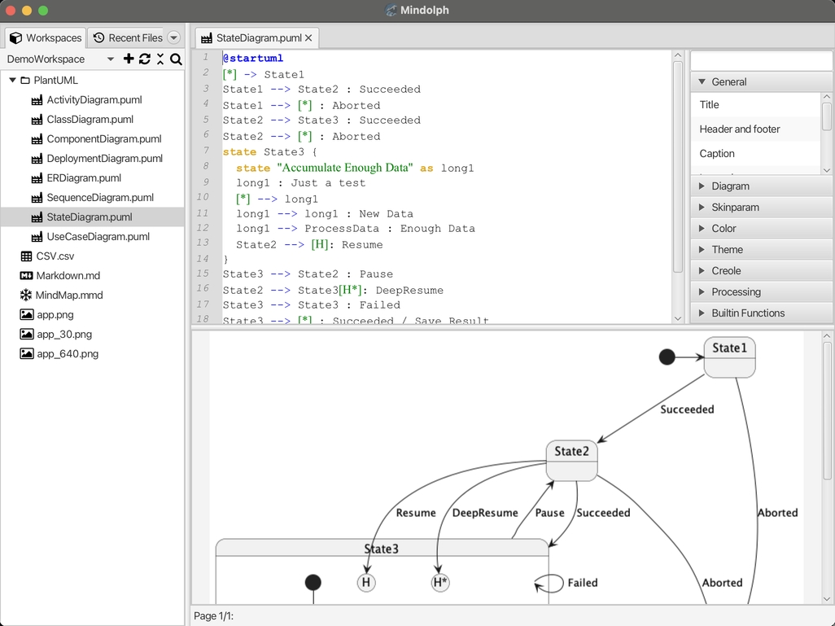Select the StateDiagram.puml editor tab
This screenshot has height=626, width=835.
coord(257,37)
